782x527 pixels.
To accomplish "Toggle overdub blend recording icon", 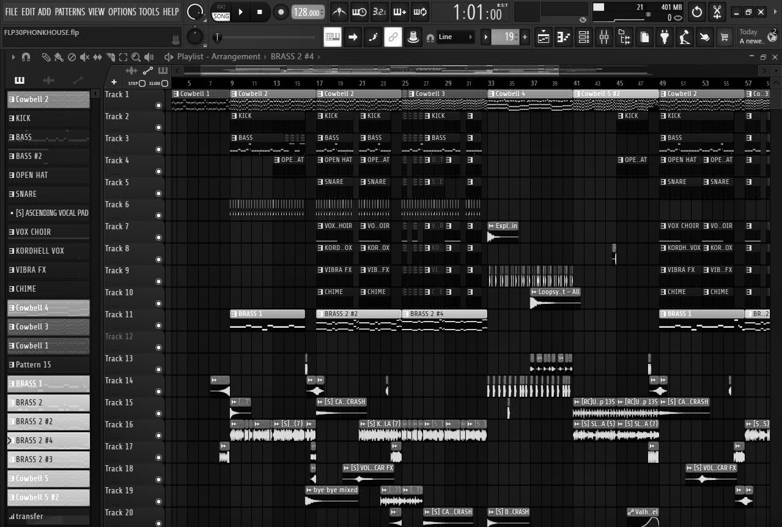I will click(399, 12).
